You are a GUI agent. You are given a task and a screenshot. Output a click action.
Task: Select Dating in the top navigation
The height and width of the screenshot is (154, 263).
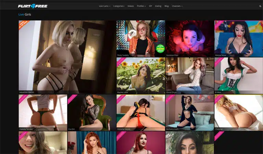point(158,6)
